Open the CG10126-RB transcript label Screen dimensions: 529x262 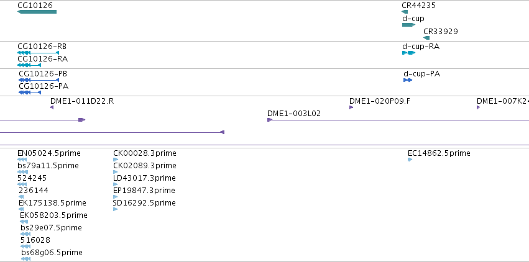pos(42,46)
